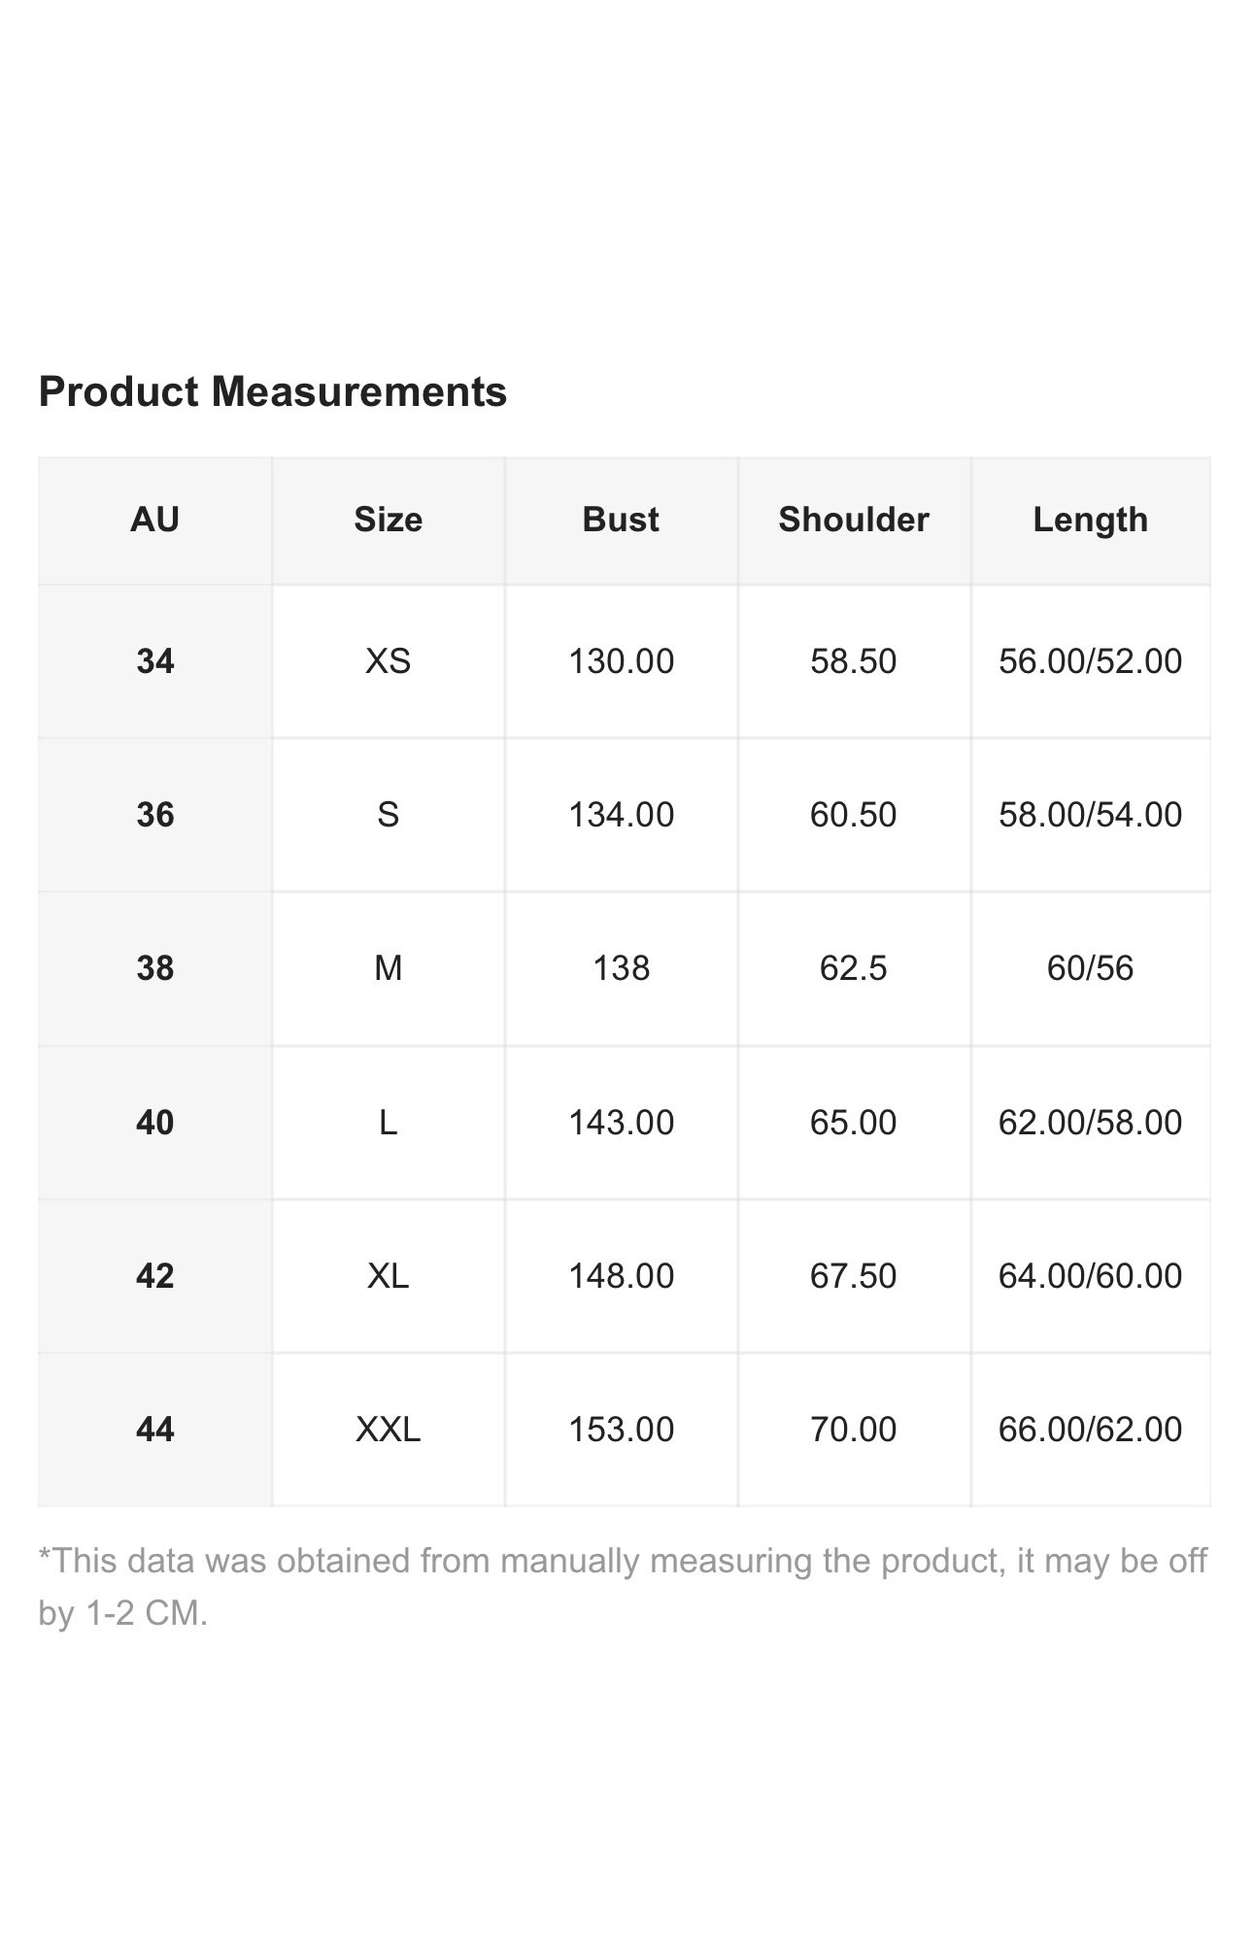
Task: Click the M size cell
Action: tap(389, 968)
